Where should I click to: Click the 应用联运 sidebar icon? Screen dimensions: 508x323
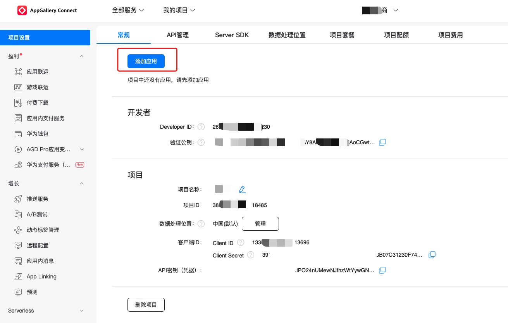click(x=18, y=72)
